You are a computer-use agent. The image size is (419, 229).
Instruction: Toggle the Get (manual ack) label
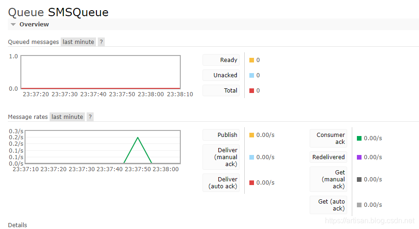coord(329,179)
